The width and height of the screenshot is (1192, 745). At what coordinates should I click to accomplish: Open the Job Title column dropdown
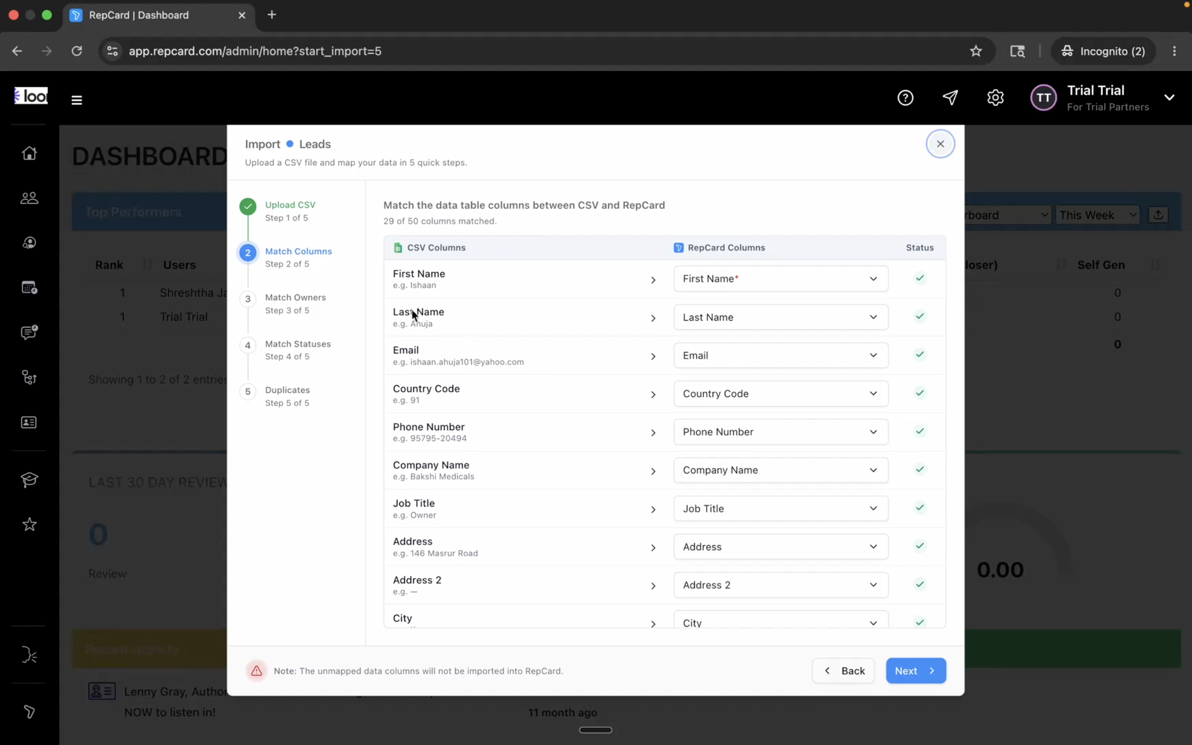780,508
